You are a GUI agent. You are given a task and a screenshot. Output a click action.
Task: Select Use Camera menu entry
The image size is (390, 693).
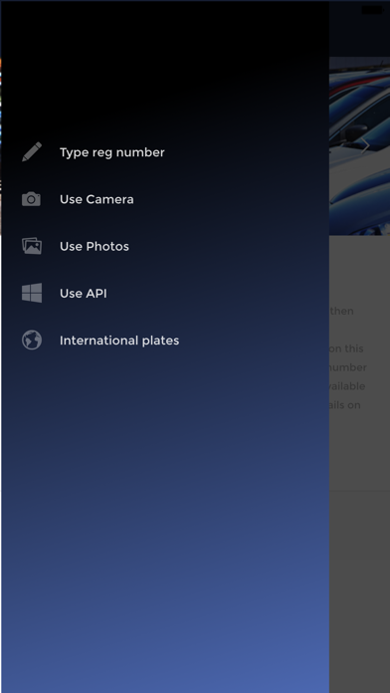[x=97, y=199]
